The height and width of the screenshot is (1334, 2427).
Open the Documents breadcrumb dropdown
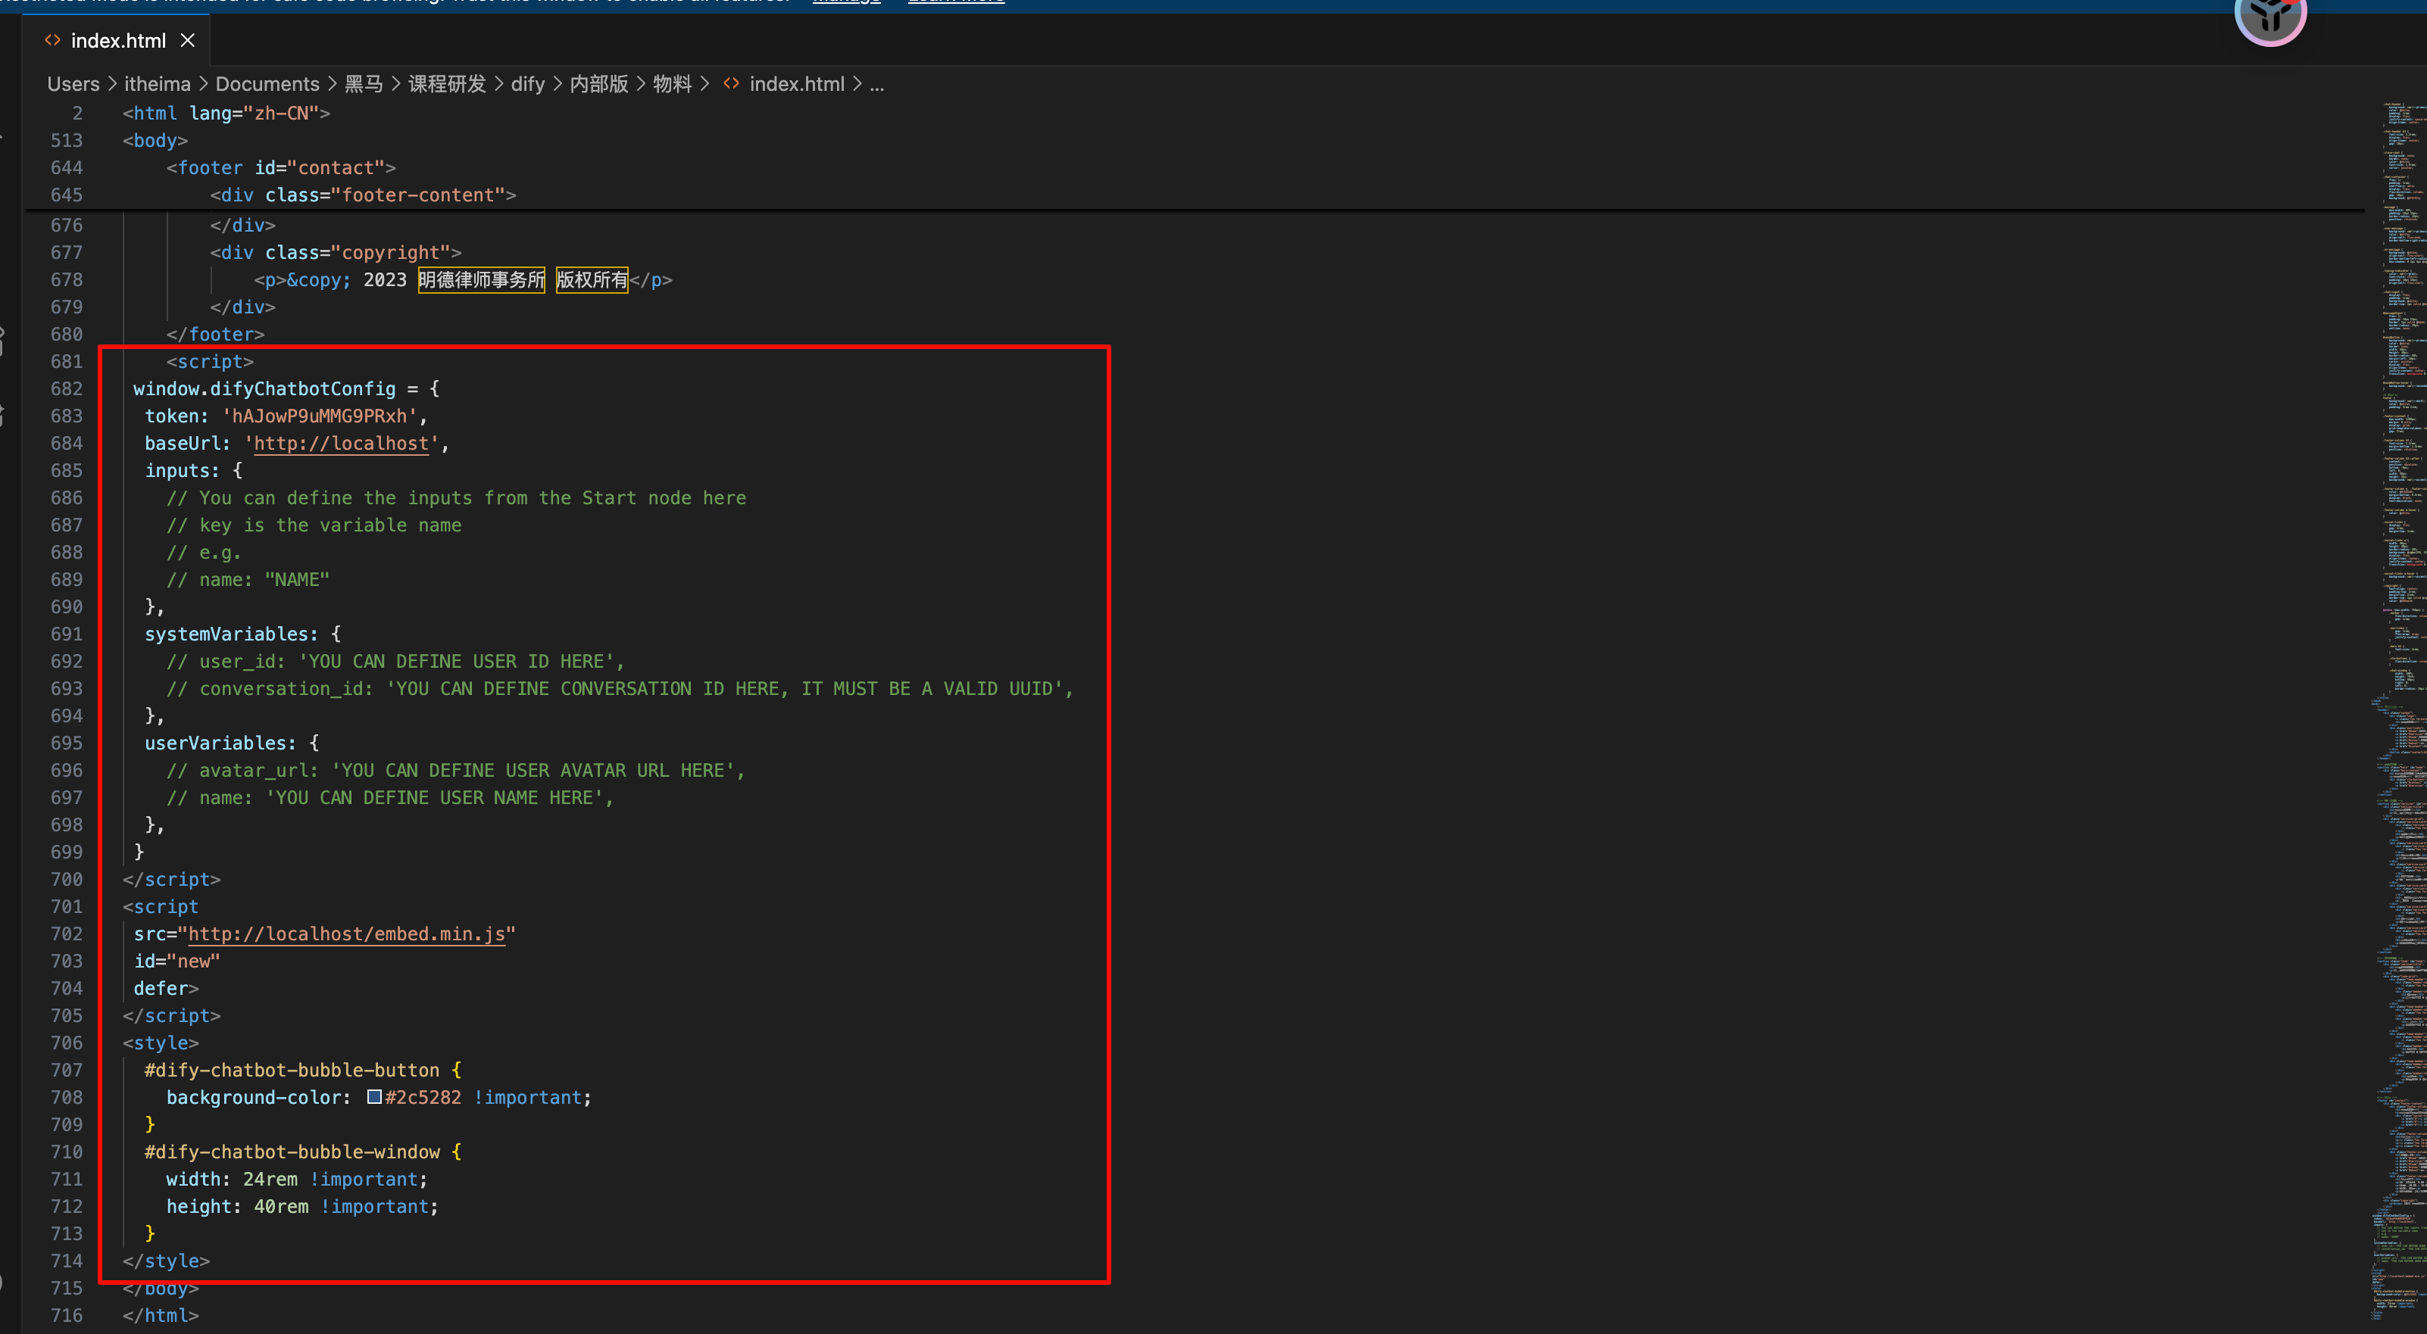click(267, 84)
